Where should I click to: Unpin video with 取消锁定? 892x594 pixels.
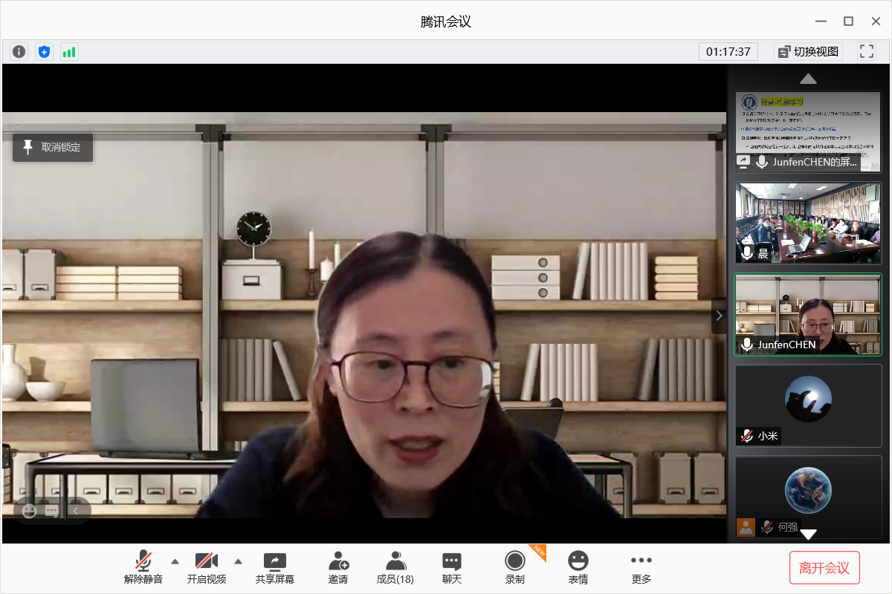53,148
